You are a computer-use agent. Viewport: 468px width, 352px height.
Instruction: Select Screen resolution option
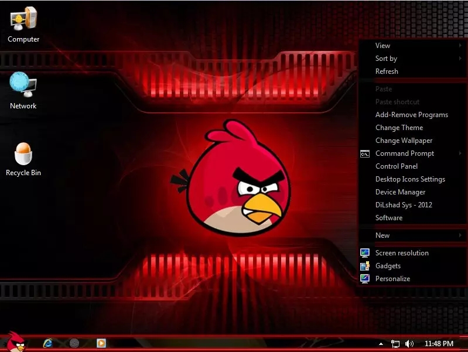point(401,253)
